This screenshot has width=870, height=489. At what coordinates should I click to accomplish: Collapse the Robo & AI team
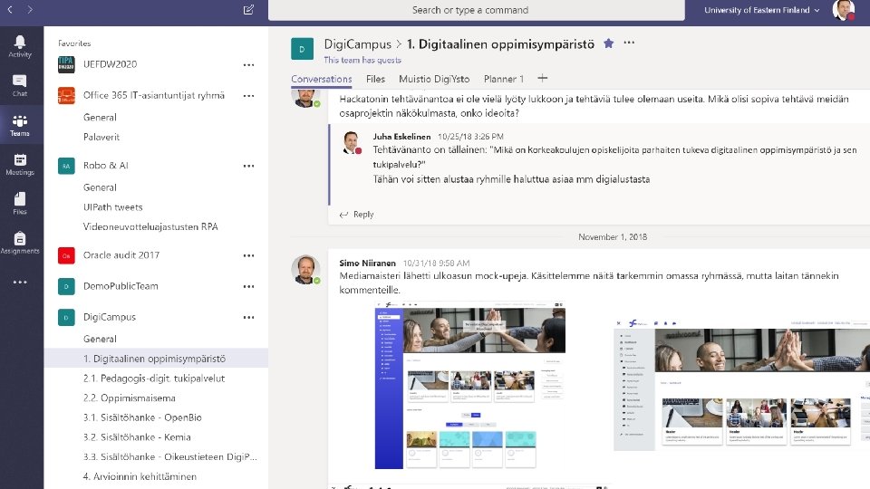105,165
